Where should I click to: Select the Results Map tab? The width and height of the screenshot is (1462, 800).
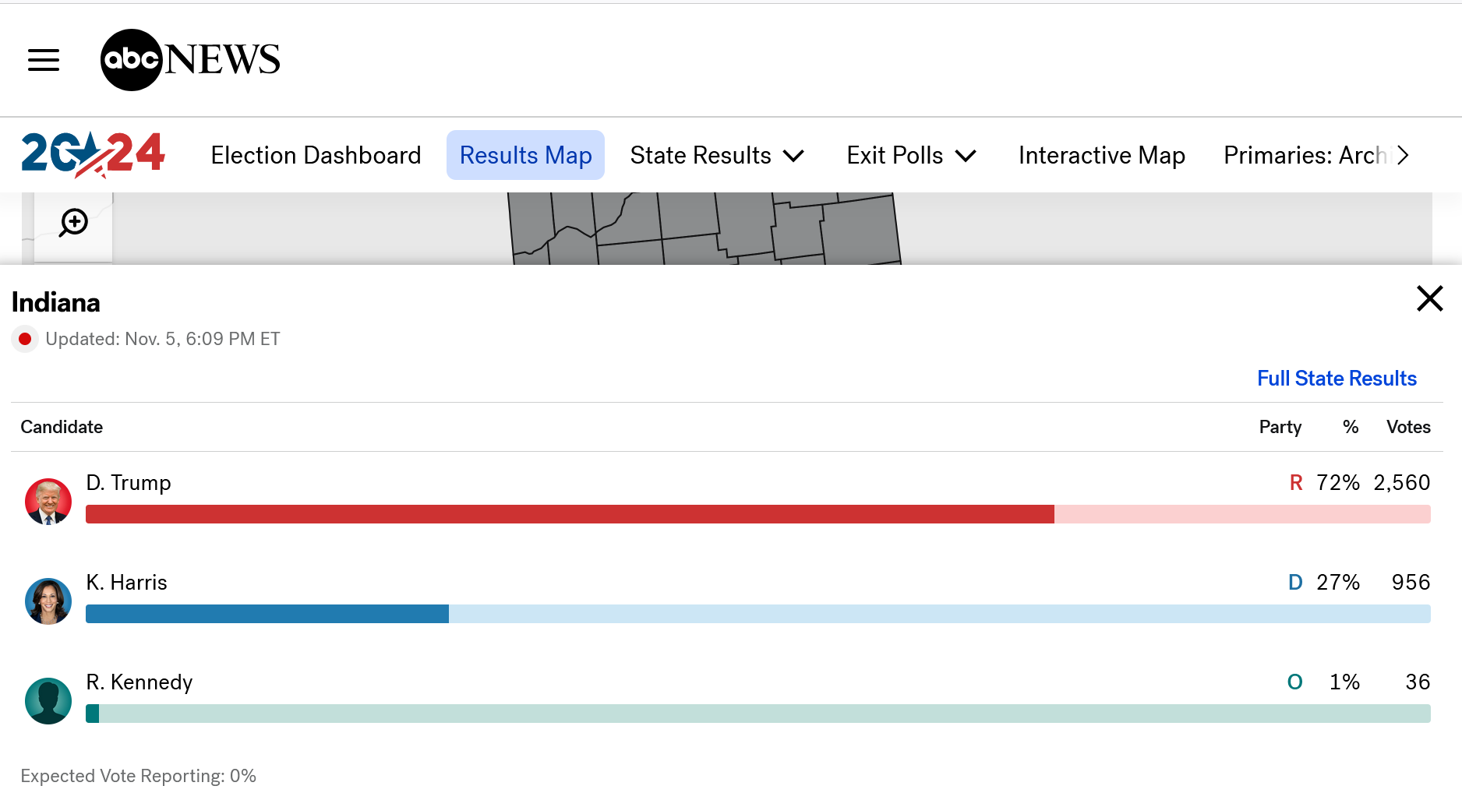[x=525, y=156]
